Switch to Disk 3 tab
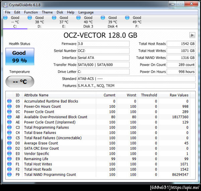This screenshot has width=201, height=191. pyautogui.click(x=88, y=22)
